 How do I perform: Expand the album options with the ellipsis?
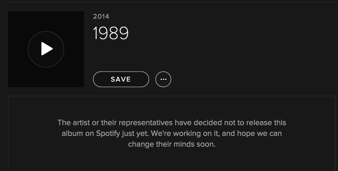(163, 79)
